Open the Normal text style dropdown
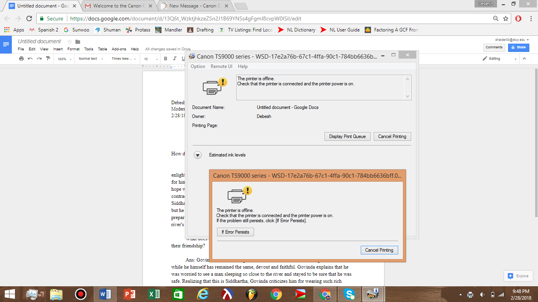The image size is (538, 302). click(x=91, y=59)
